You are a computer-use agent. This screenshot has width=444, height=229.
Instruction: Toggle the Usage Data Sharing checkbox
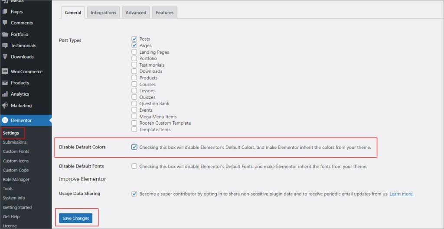click(134, 194)
